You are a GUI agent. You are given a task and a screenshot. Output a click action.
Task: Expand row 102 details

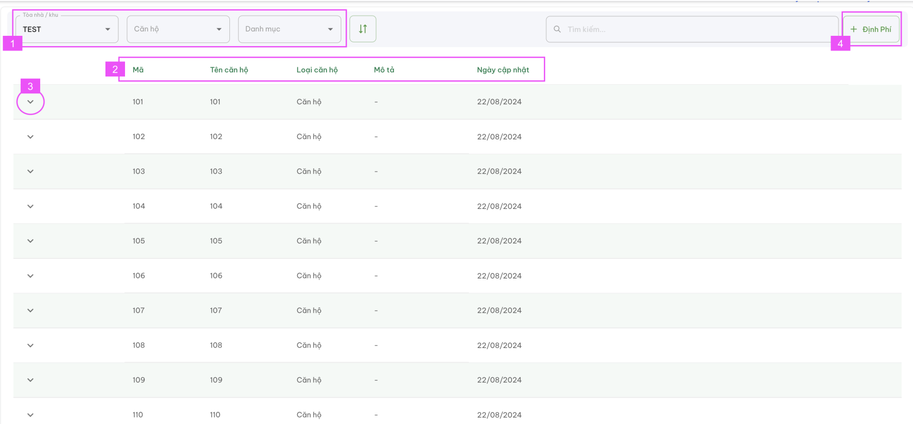pyautogui.click(x=30, y=137)
